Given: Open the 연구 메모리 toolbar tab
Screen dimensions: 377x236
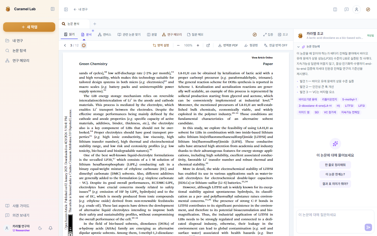Looking at the screenshot, I should (x=172, y=35).
